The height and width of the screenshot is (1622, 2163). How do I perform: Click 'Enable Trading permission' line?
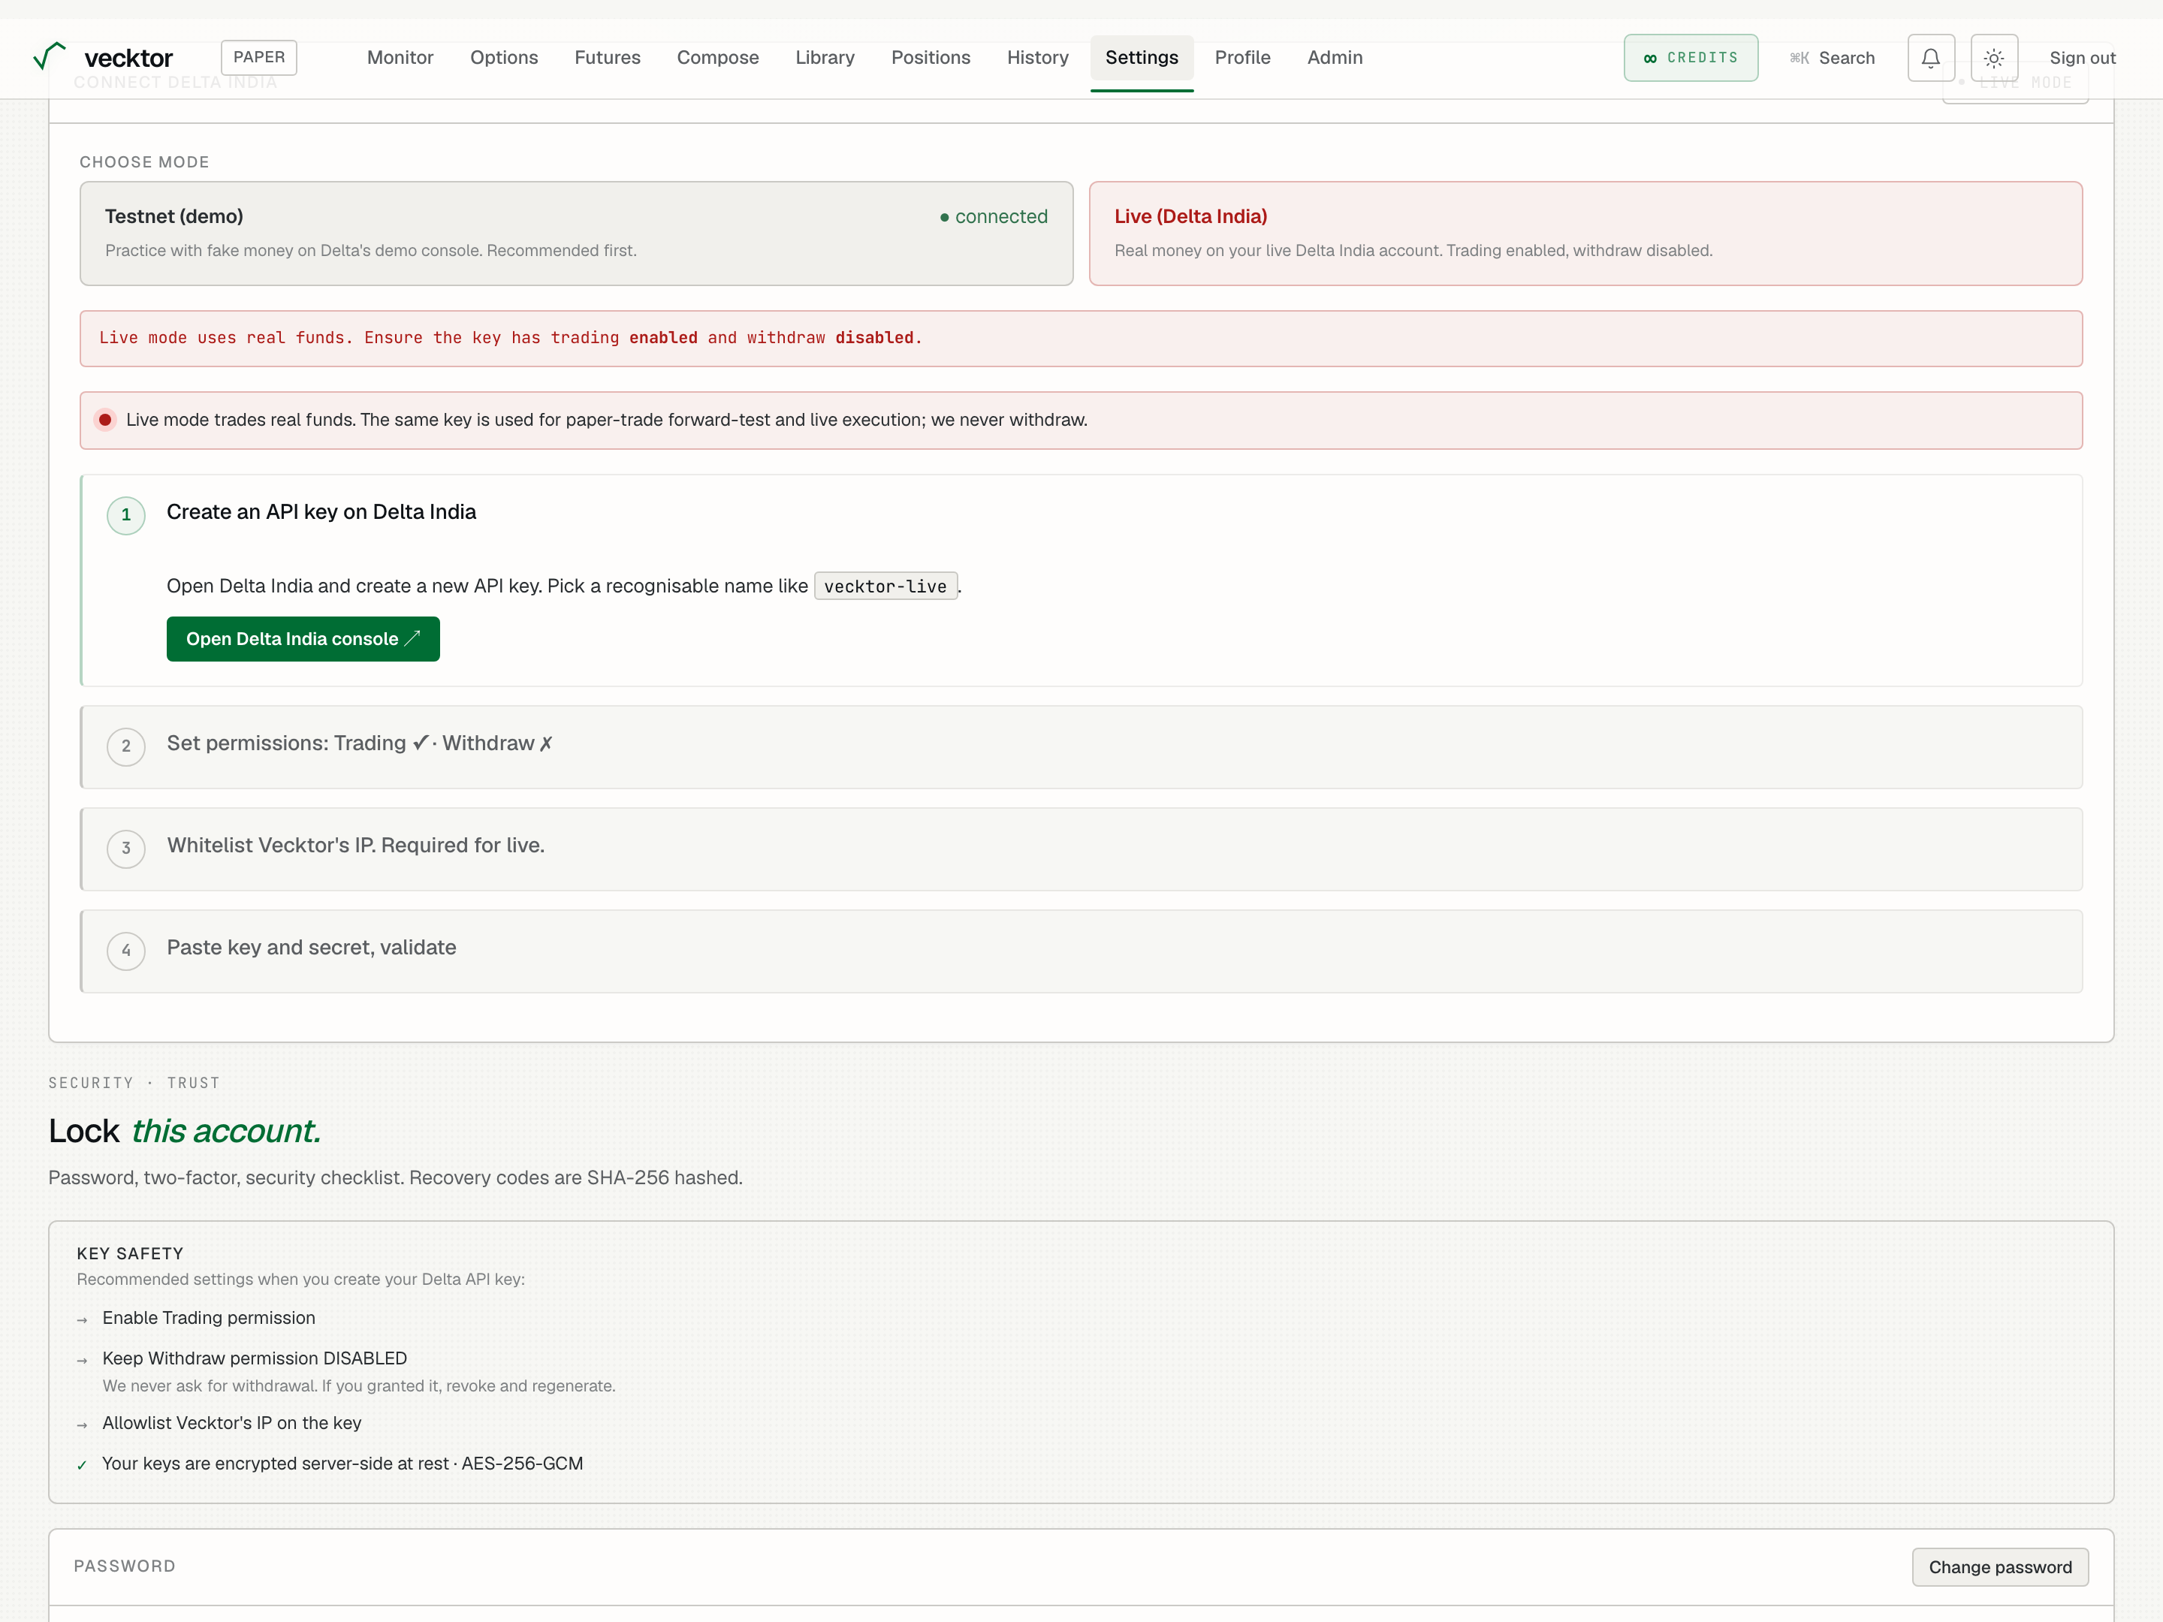pyautogui.click(x=208, y=1318)
